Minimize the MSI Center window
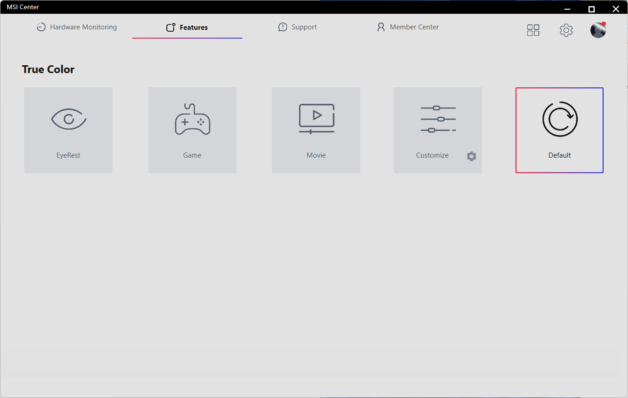628x398 pixels. pyautogui.click(x=567, y=9)
